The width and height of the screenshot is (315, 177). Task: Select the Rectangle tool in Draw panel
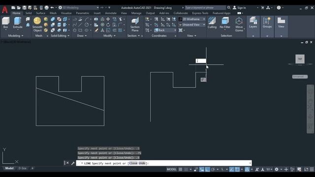(80, 30)
